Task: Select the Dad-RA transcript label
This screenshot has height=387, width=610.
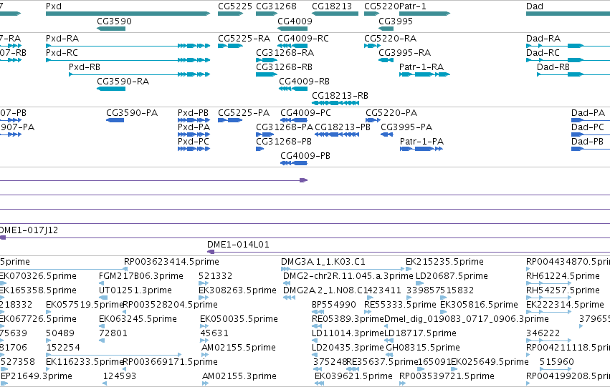Action: click(x=543, y=39)
